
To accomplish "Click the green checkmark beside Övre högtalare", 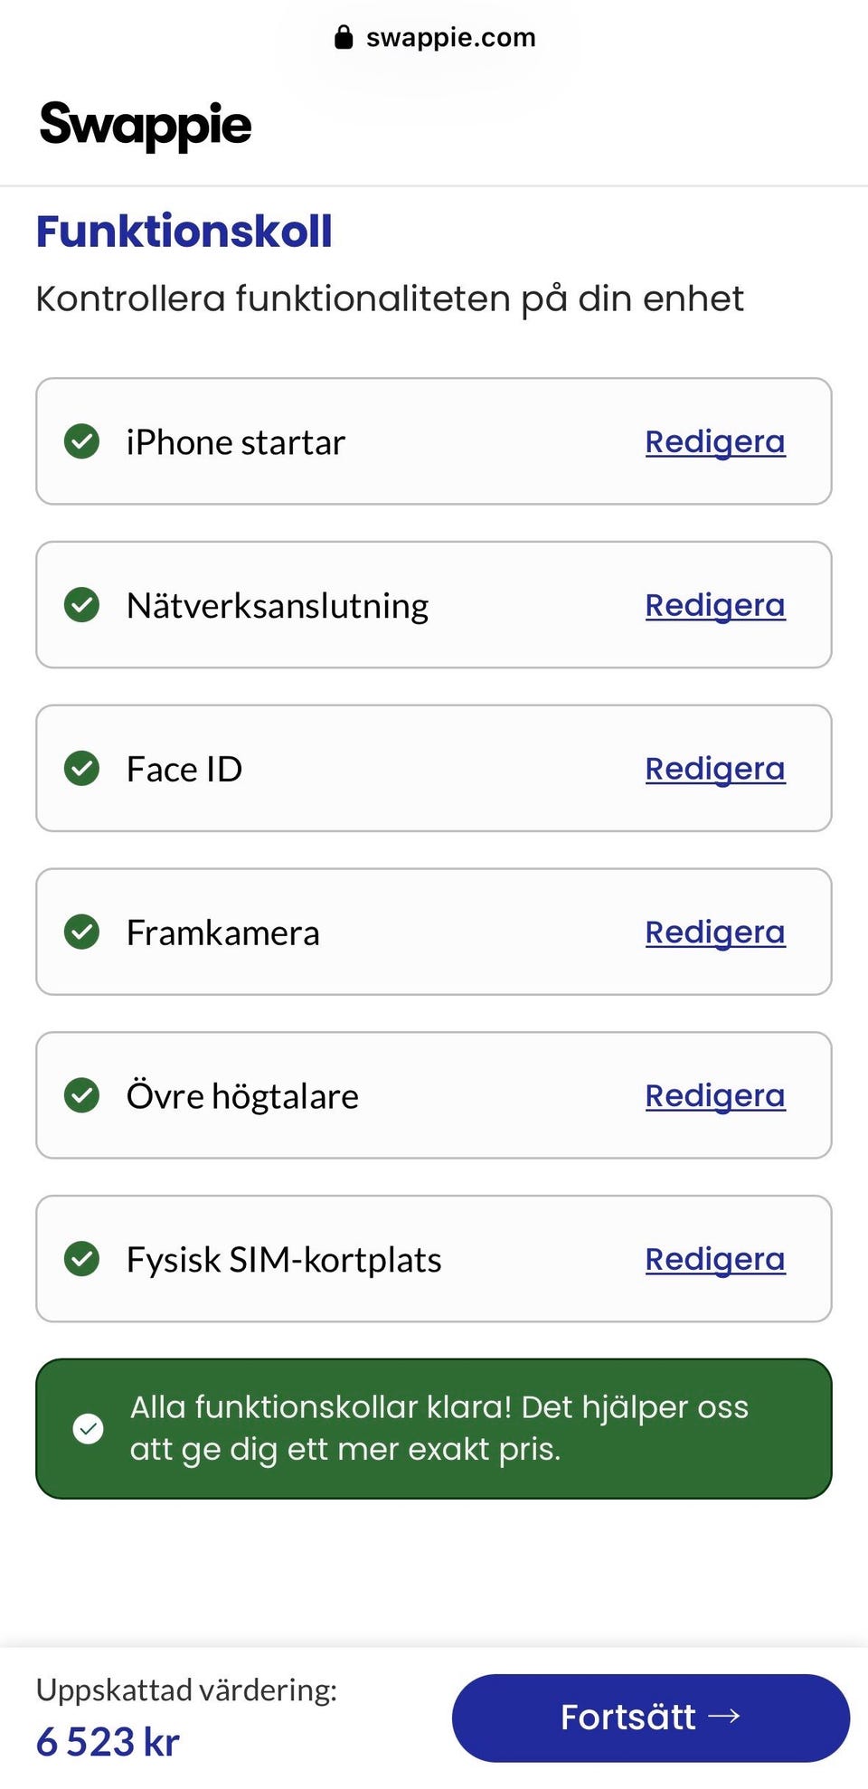I will pyautogui.click(x=81, y=1095).
